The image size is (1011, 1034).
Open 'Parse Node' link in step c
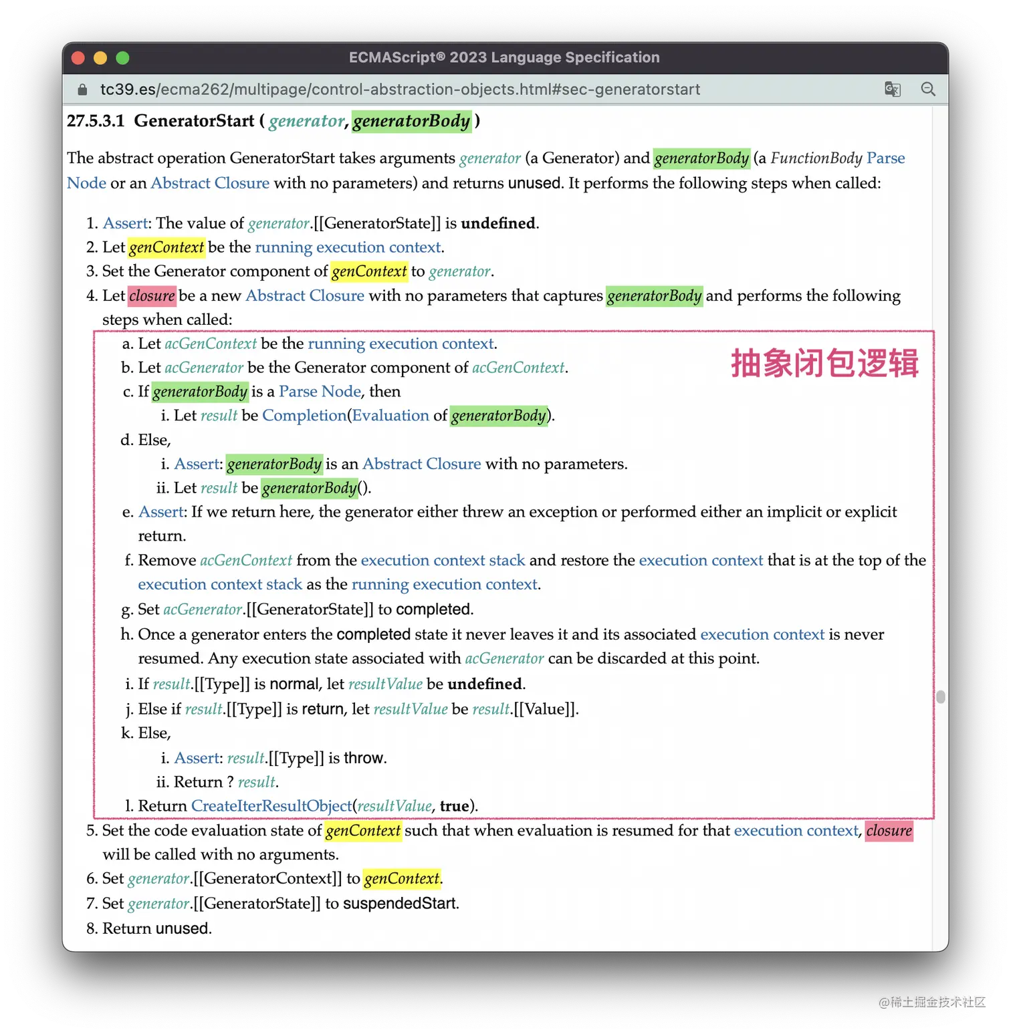(320, 392)
